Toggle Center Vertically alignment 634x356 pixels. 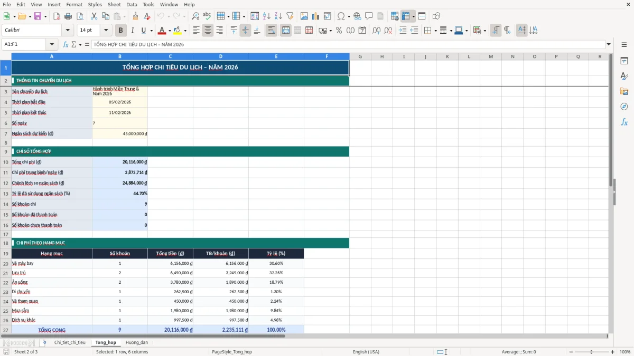[245, 31]
